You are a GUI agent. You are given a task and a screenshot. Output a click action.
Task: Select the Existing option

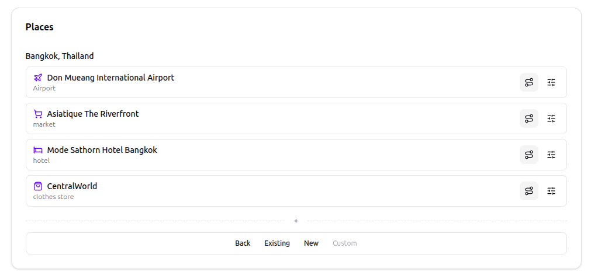pos(277,243)
